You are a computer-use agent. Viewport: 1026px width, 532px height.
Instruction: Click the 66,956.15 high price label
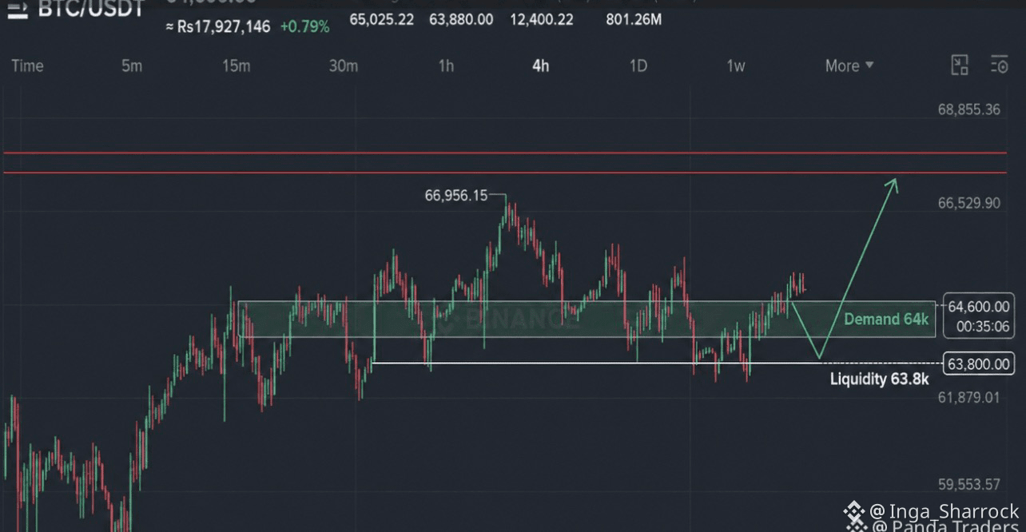(x=456, y=195)
